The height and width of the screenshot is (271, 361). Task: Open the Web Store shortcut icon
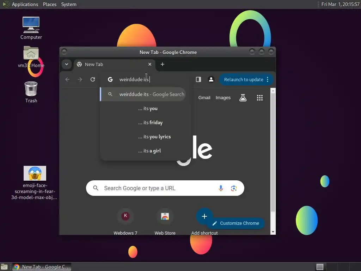point(165,216)
